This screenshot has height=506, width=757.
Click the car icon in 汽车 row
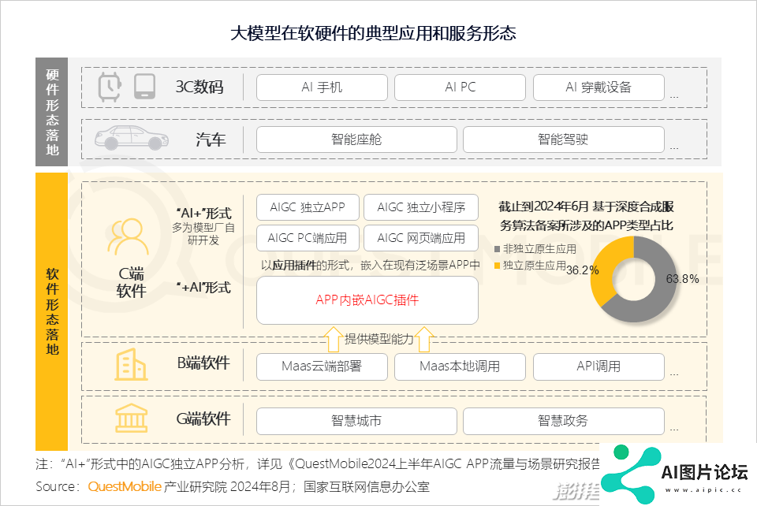tap(132, 138)
